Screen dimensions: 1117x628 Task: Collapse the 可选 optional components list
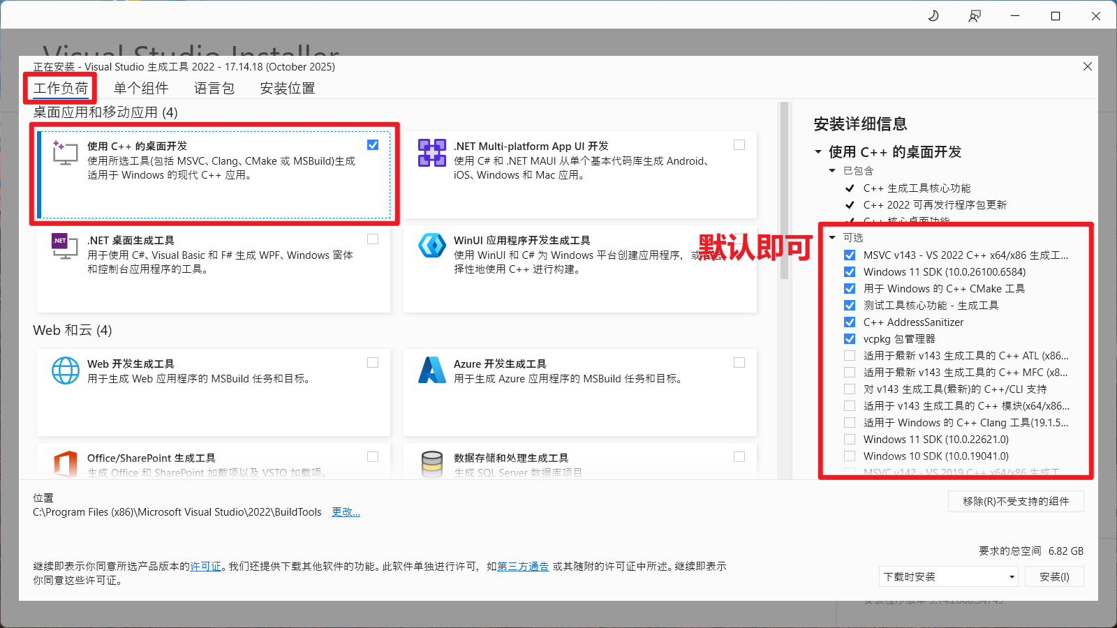tap(832, 238)
